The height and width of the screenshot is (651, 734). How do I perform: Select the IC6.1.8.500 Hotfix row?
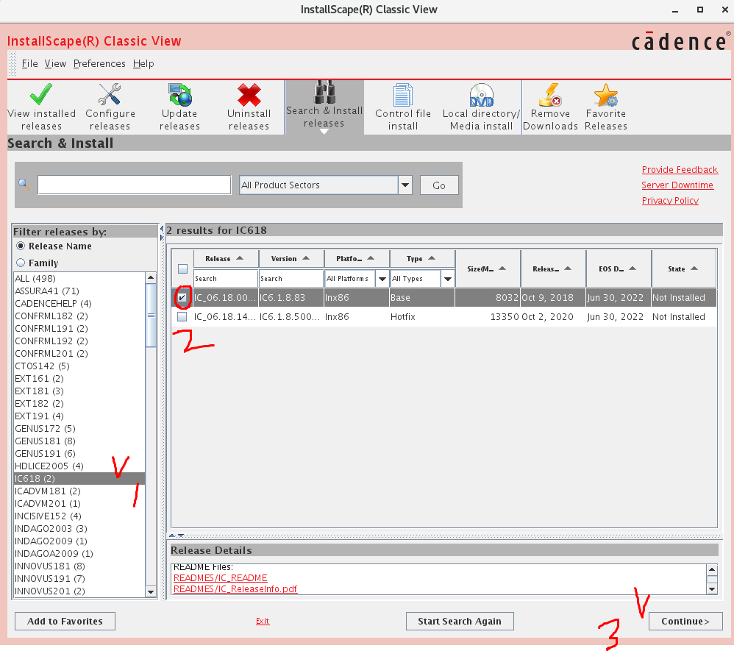(443, 316)
